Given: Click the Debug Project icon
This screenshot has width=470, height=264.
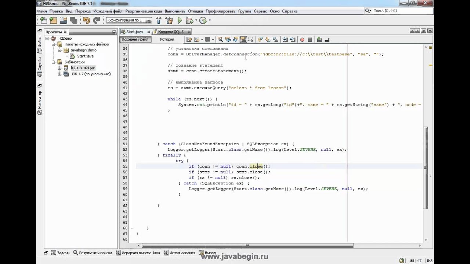Looking at the screenshot, I should pos(189,21).
